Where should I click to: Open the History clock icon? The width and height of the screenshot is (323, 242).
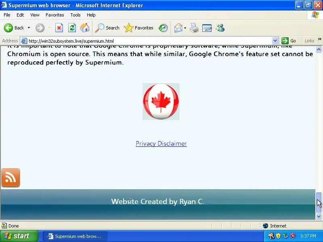pos(163,28)
